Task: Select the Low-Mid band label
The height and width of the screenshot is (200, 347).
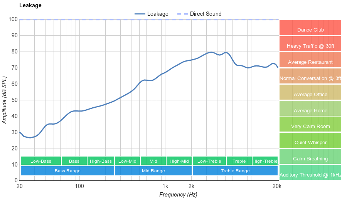Action: pos(127,161)
